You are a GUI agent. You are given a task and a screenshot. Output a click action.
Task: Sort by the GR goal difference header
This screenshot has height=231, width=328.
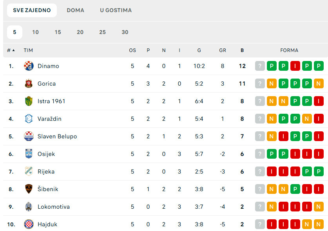(223, 50)
